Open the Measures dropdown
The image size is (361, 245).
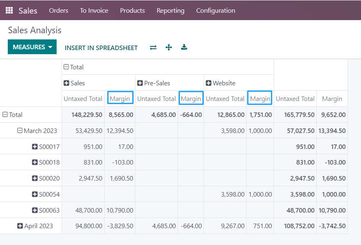click(32, 47)
